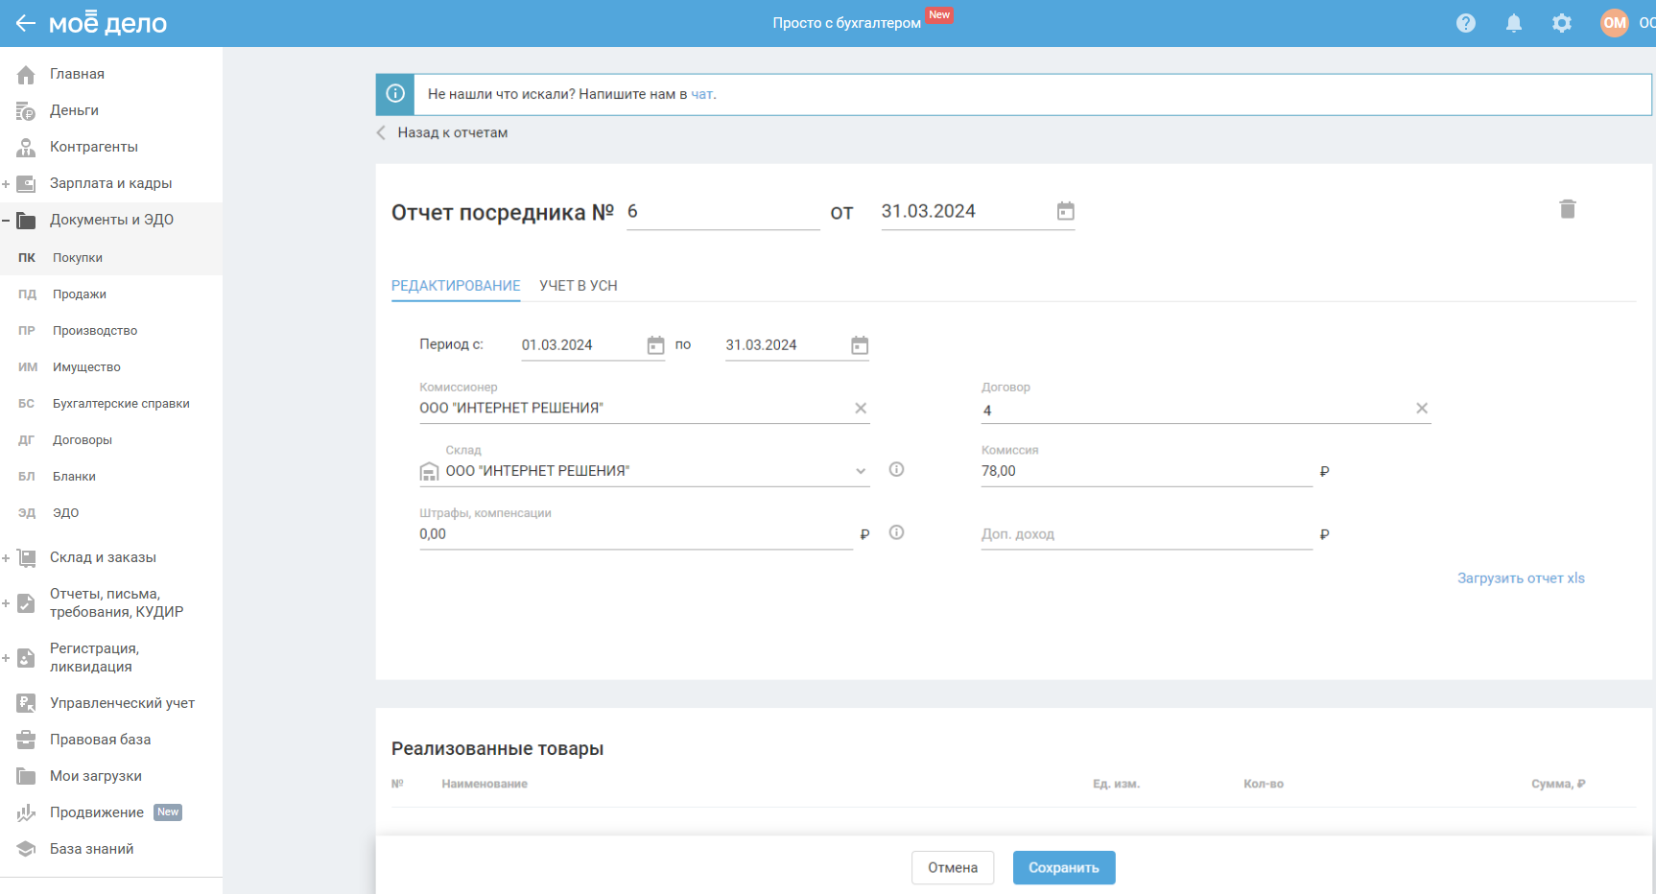Open notifications bell icon
The width and height of the screenshot is (1656, 894).
tap(1514, 23)
